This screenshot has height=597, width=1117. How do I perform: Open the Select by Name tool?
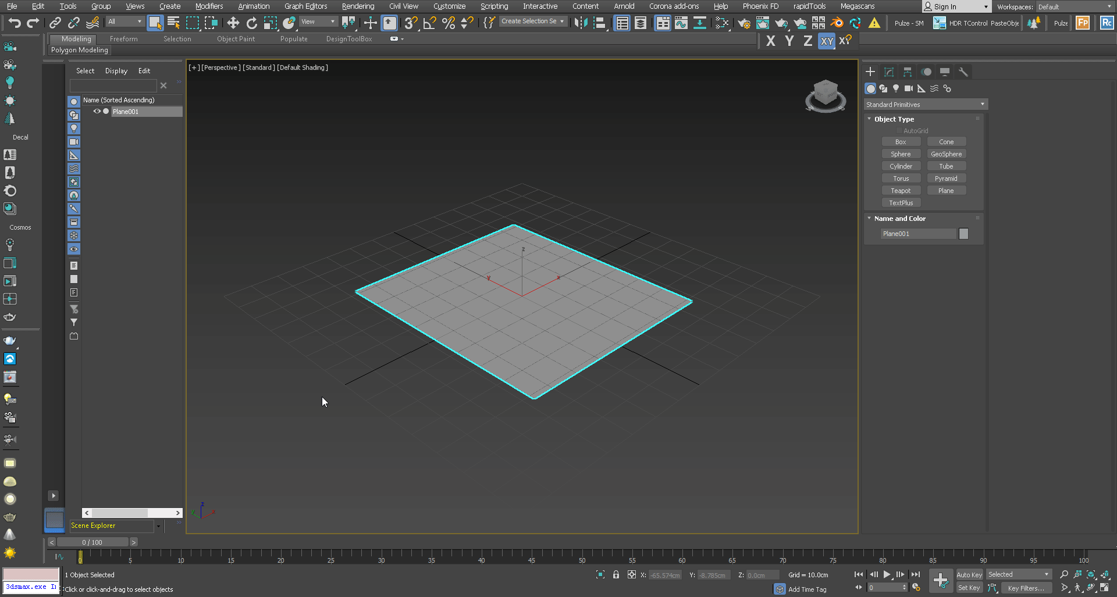coord(173,23)
